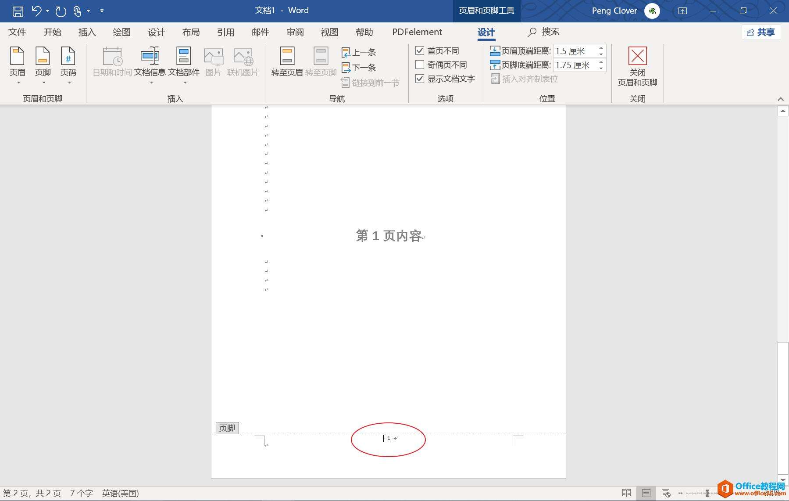Open the Footer (页脚) gallery
This screenshot has width=789, height=501.
point(43,65)
